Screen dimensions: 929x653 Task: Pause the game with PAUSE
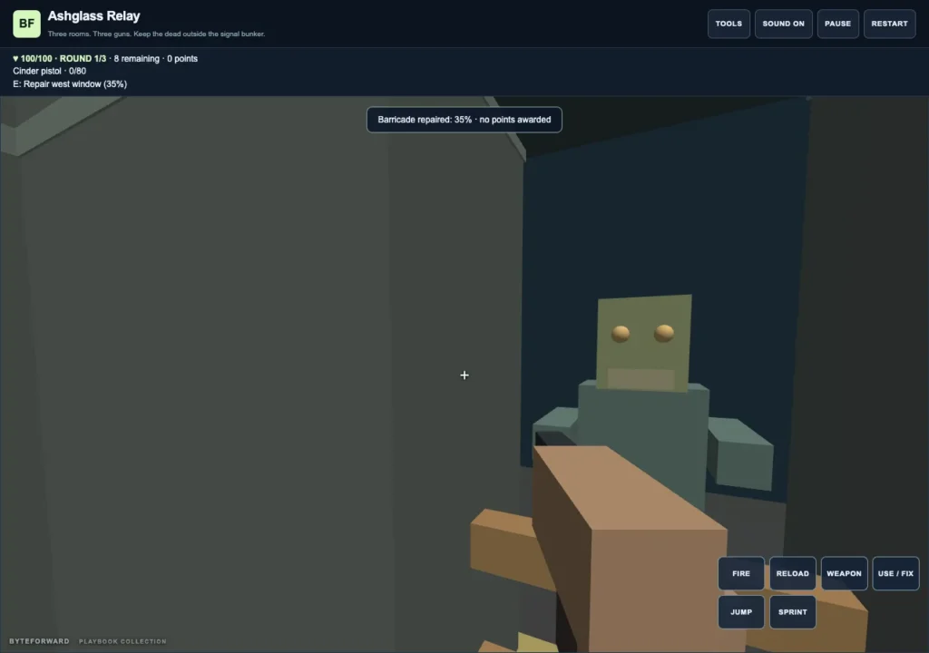(x=837, y=24)
